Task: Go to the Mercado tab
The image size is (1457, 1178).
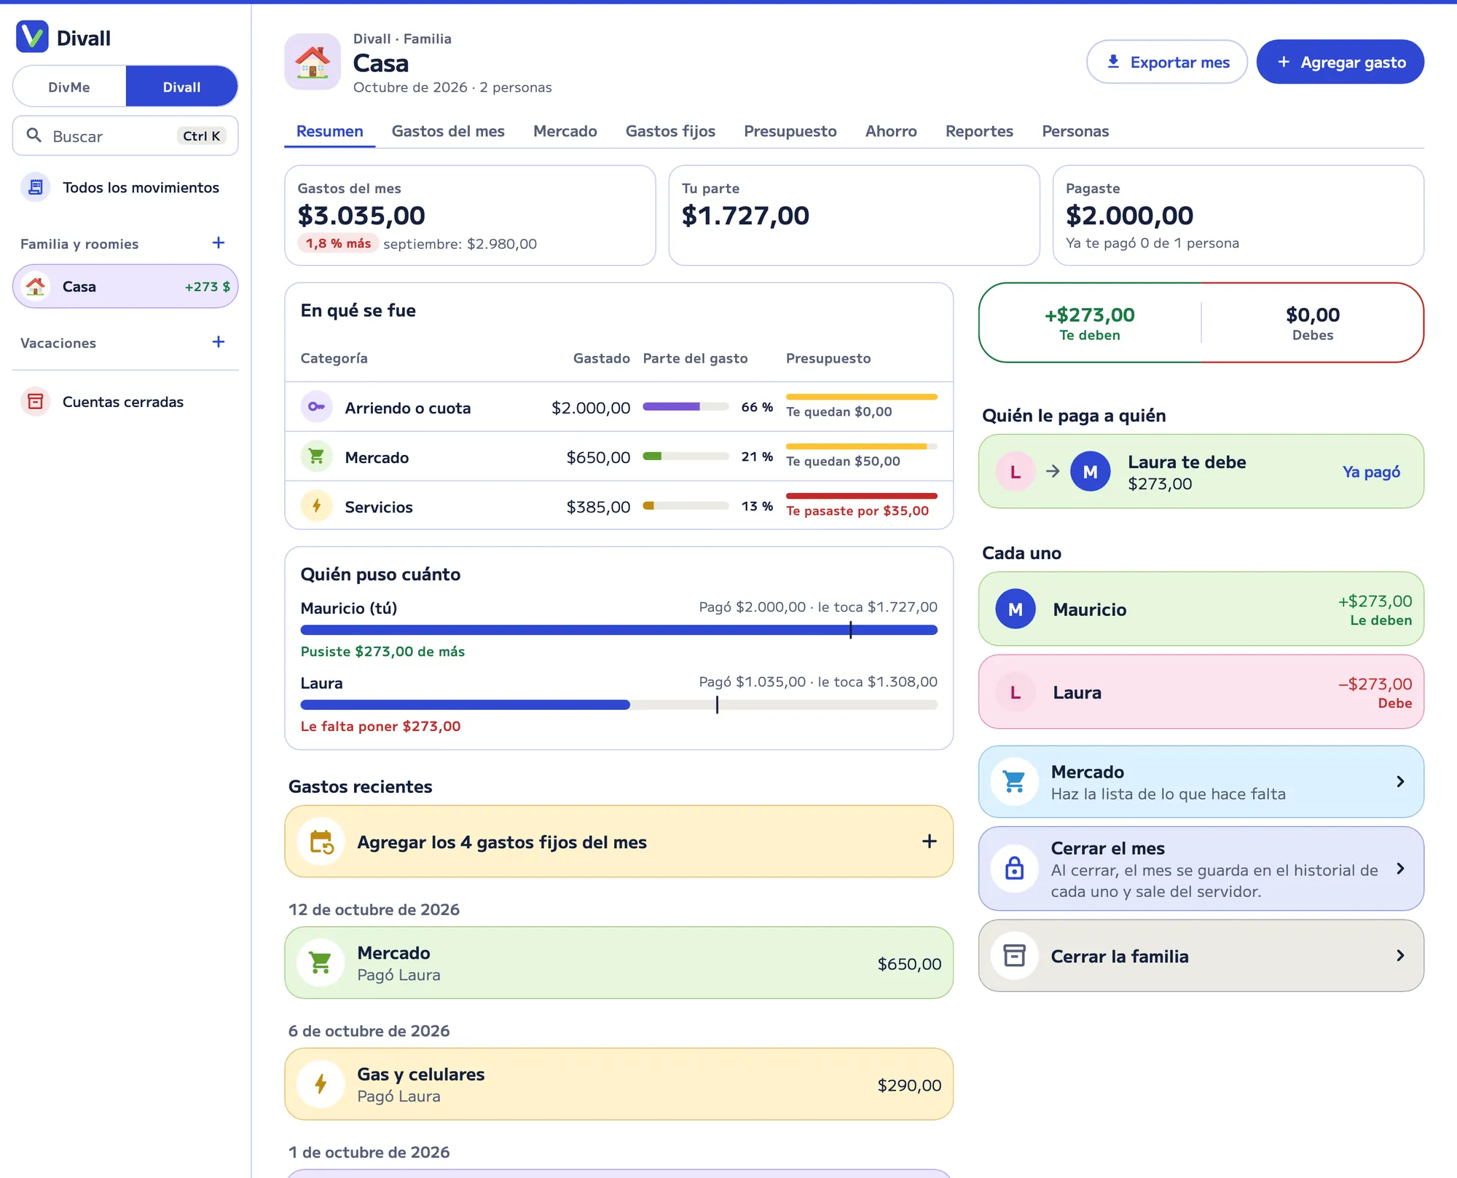Action: click(565, 131)
